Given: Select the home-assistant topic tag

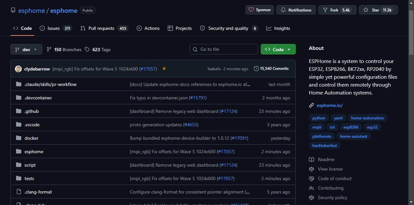Looking at the screenshot, I should (x=354, y=136).
